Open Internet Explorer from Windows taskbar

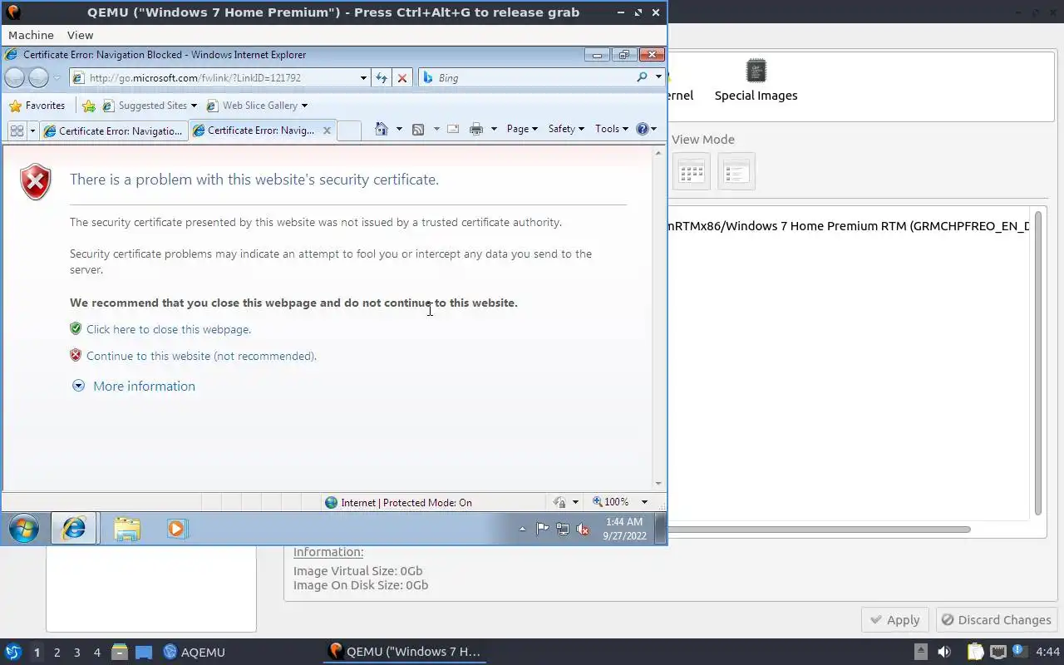tap(74, 528)
